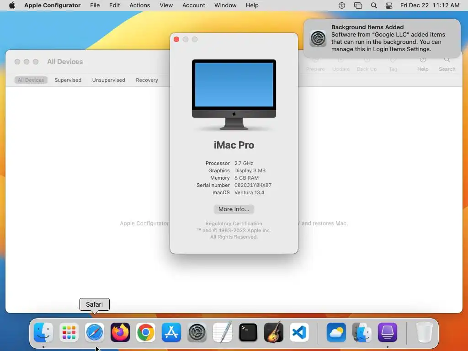Open Control Center in menu bar
Image resolution: width=468 pixels, height=351 pixels.
click(389, 5)
